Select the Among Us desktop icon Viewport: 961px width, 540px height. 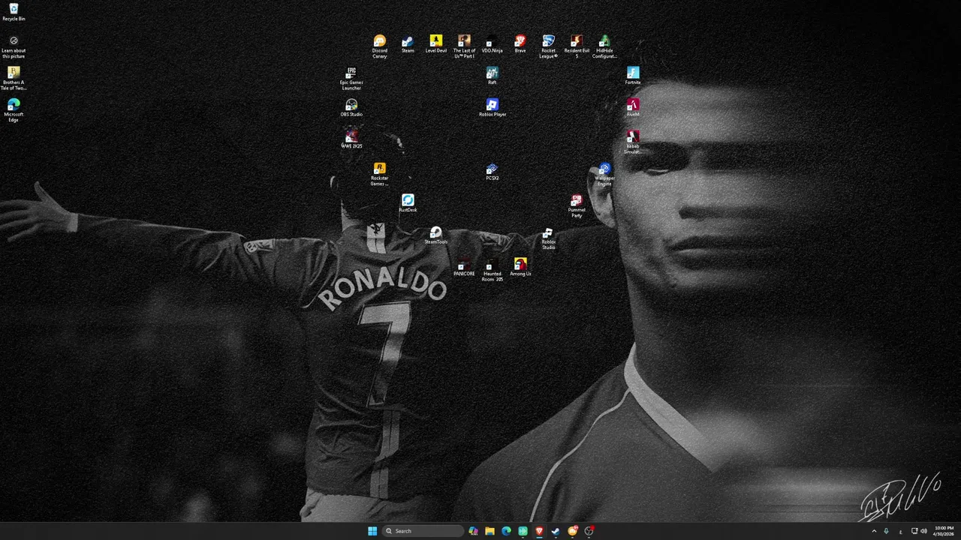click(520, 267)
